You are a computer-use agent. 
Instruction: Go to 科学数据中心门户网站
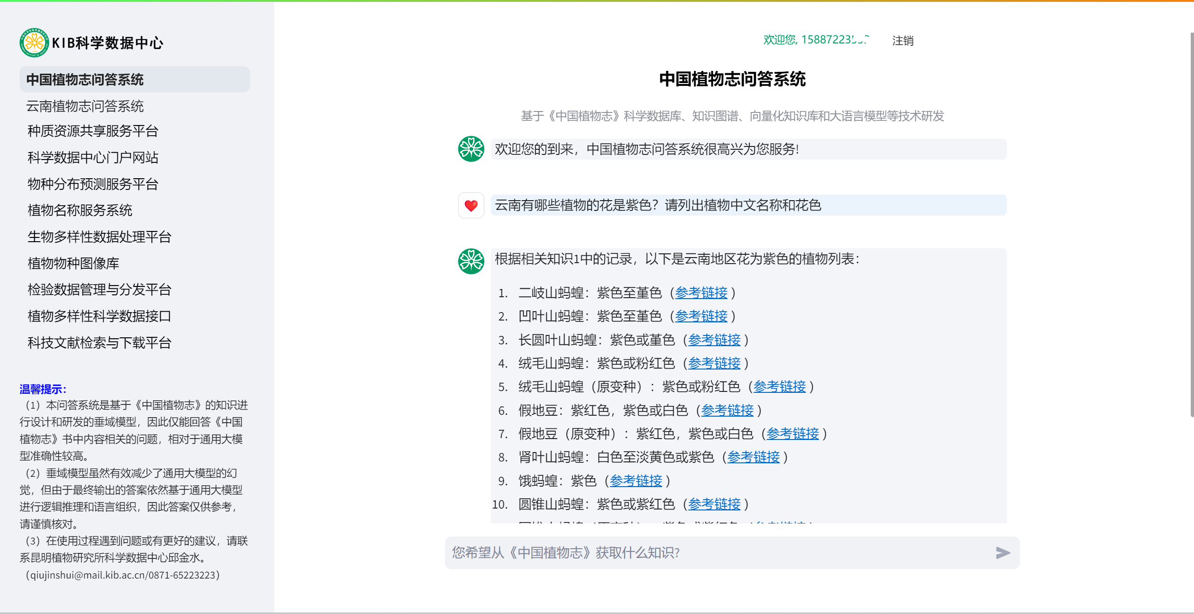(x=93, y=158)
